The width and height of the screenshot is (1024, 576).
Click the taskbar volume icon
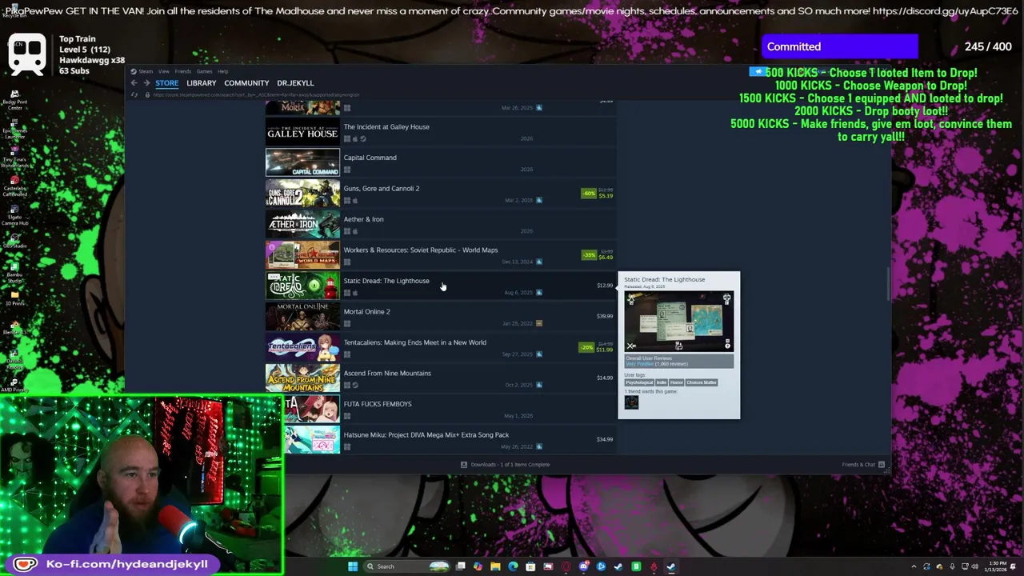point(975,566)
